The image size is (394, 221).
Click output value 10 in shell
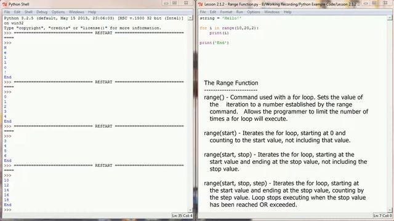point(6,180)
